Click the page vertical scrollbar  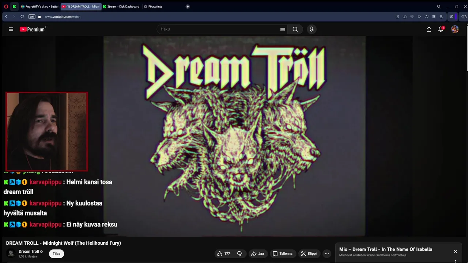[467, 47]
